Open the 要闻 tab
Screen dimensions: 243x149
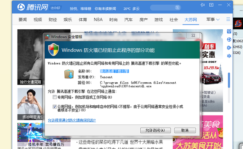click(23, 20)
